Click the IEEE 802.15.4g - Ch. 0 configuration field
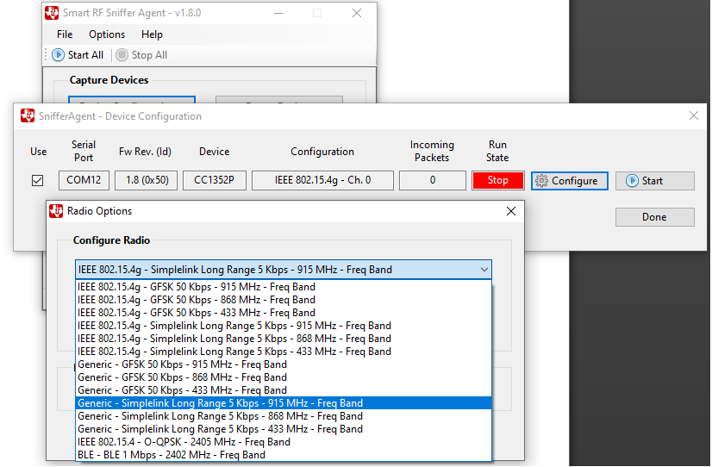Screen dimensions: 712x467 point(323,180)
